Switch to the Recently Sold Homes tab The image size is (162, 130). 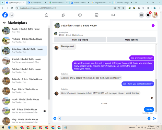(x=80, y=3)
